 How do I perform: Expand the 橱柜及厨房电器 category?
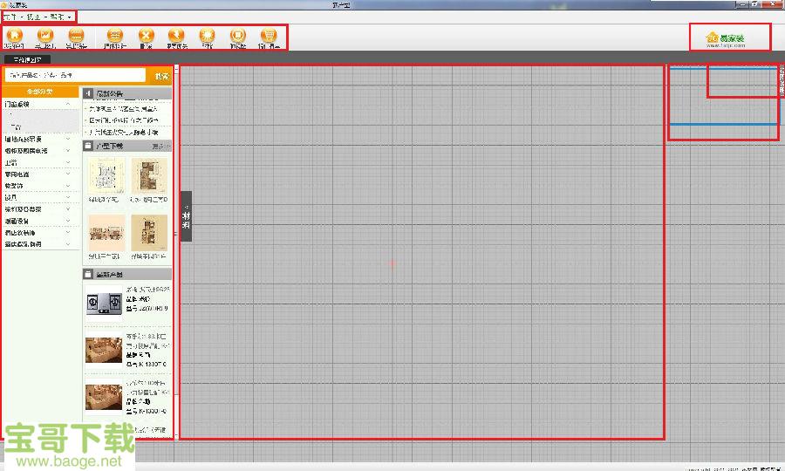(68, 151)
